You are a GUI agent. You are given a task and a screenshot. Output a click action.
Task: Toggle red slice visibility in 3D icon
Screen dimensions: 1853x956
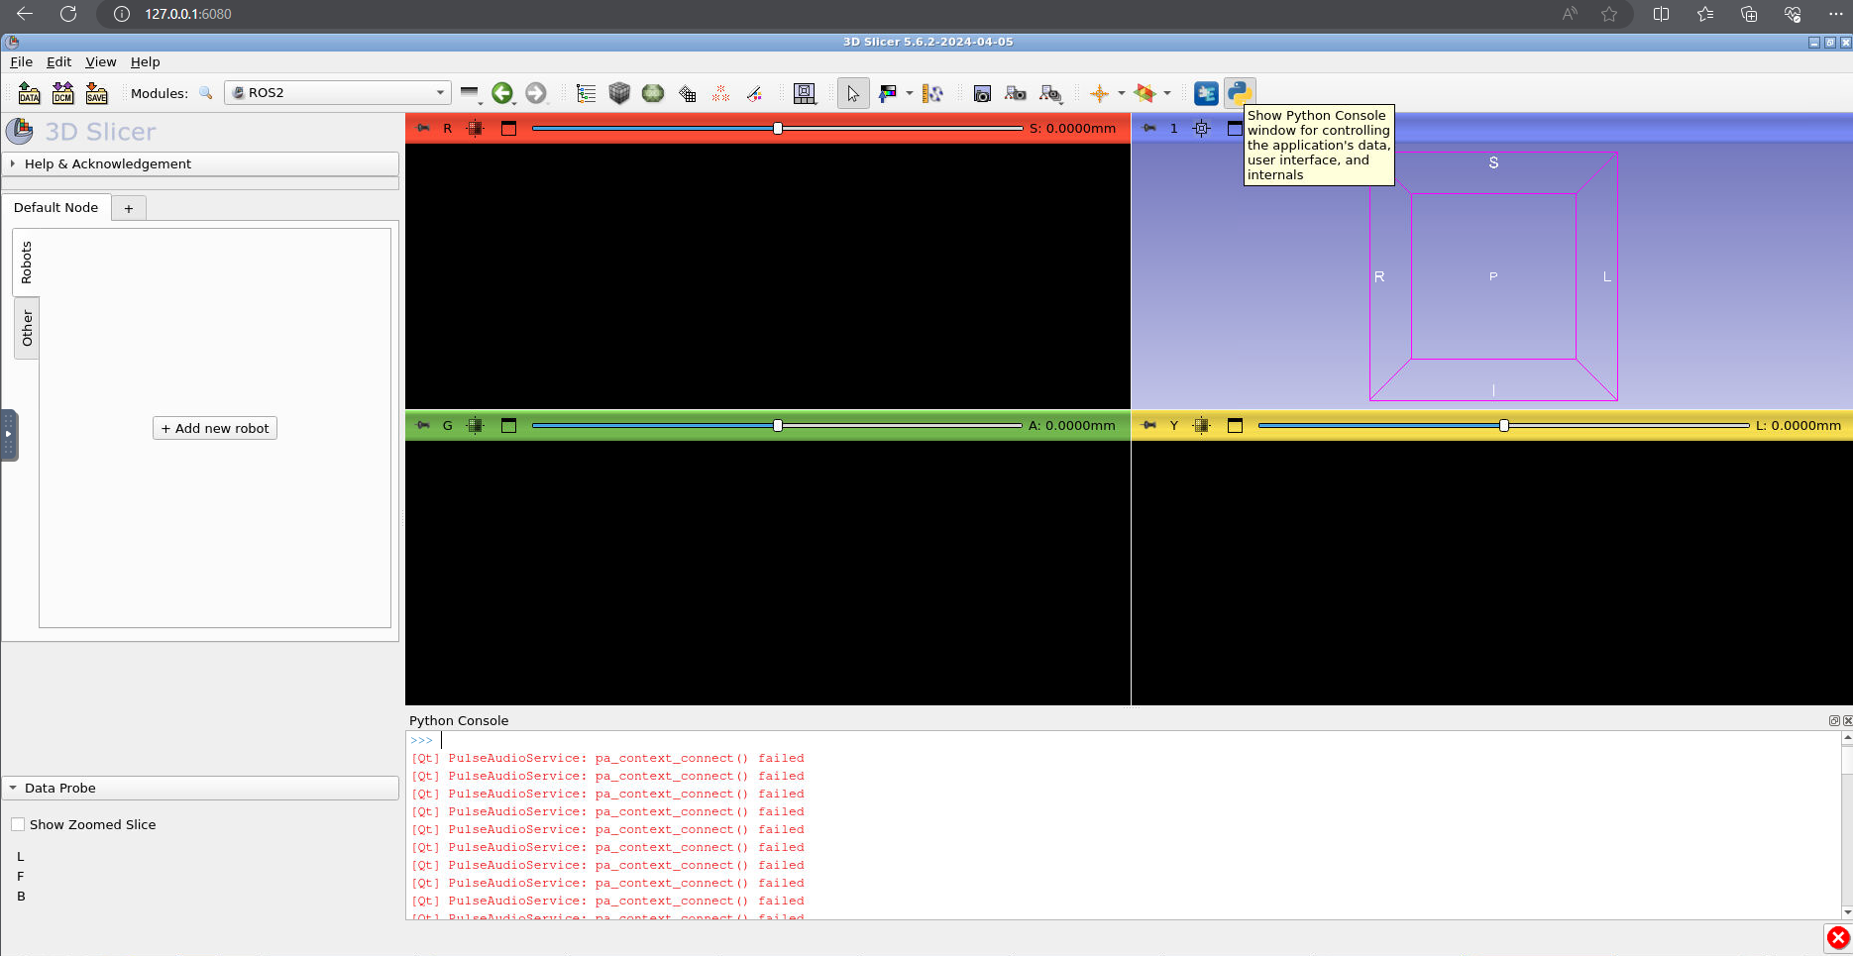pyautogui.click(x=476, y=128)
